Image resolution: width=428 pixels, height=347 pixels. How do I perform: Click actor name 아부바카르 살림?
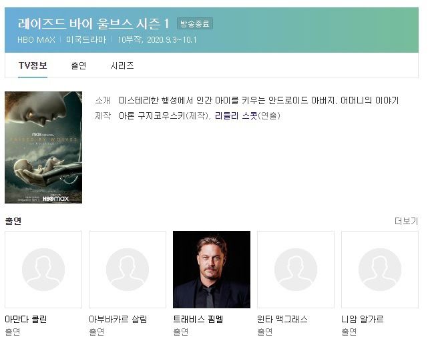point(118,319)
